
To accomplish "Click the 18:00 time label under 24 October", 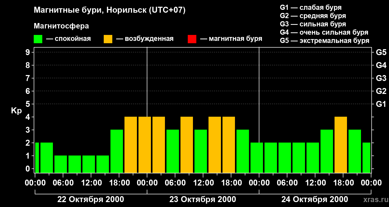I will [343, 183].
